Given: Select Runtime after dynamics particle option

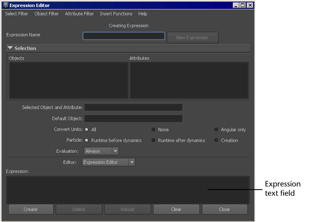Looking at the screenshot, I should (153, 140).
